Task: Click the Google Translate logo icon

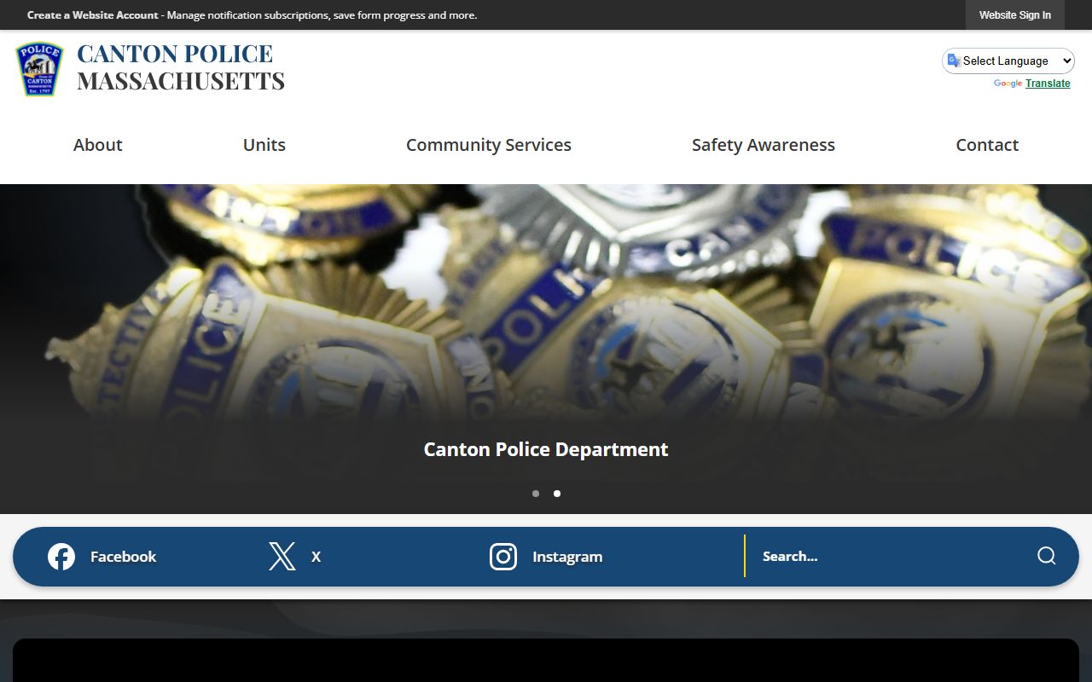Action: pos(954,61)
